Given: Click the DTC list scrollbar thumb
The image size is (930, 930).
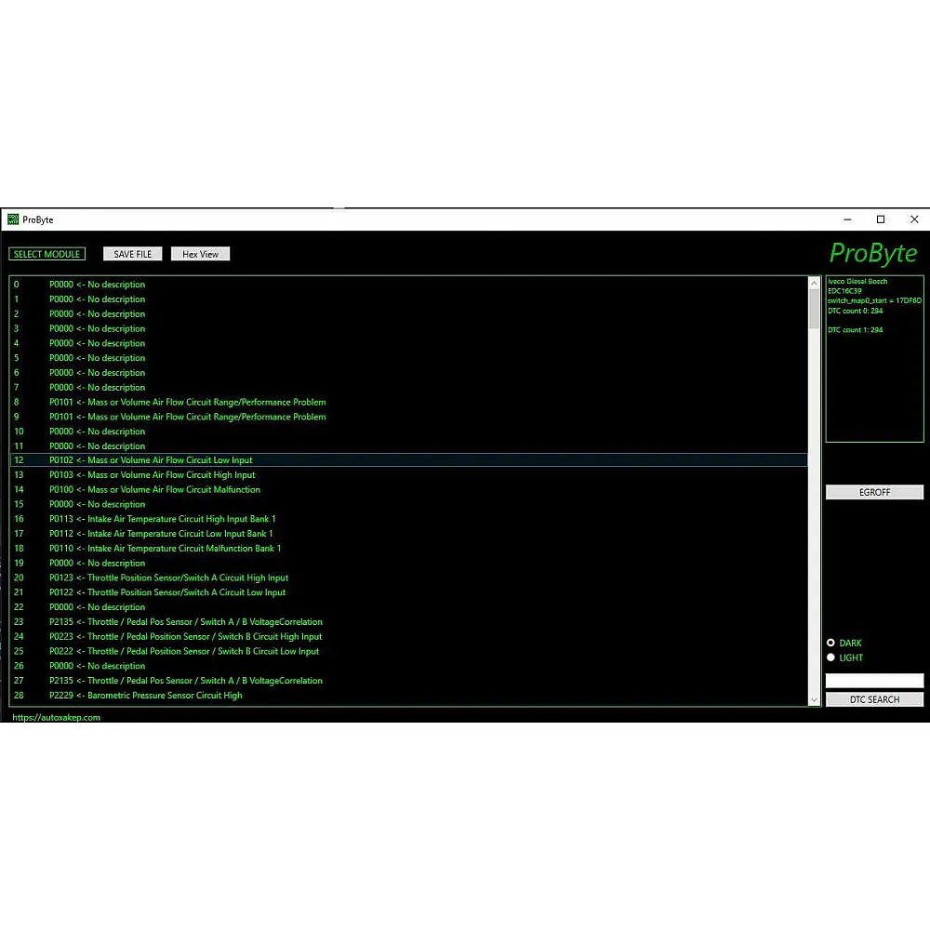Looking at the screenshot, I should coord(815,309).
